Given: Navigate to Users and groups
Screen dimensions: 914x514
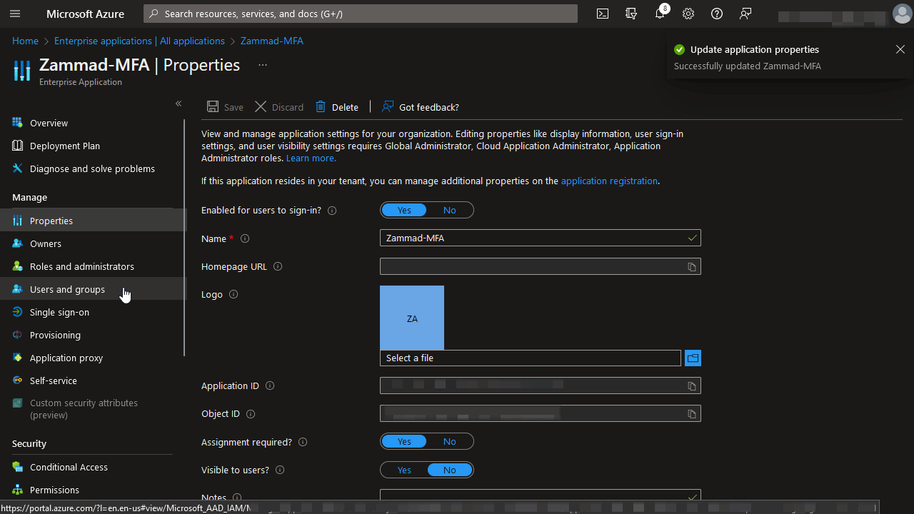Looking at the screenshot, I should [93, 289].
